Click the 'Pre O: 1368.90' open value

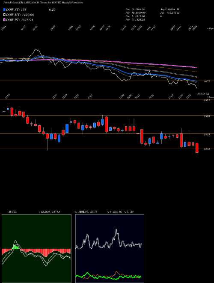point(135,9)
